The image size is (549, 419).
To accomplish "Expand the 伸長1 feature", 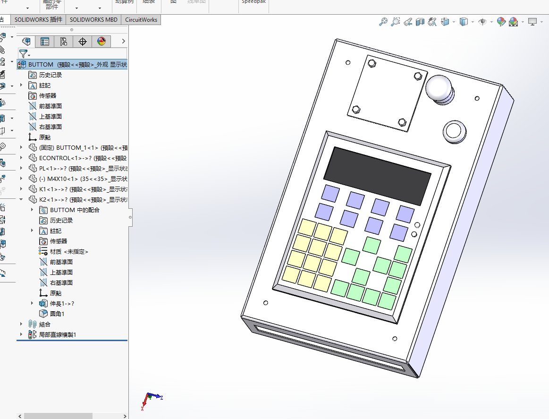I will pos(32,303).
